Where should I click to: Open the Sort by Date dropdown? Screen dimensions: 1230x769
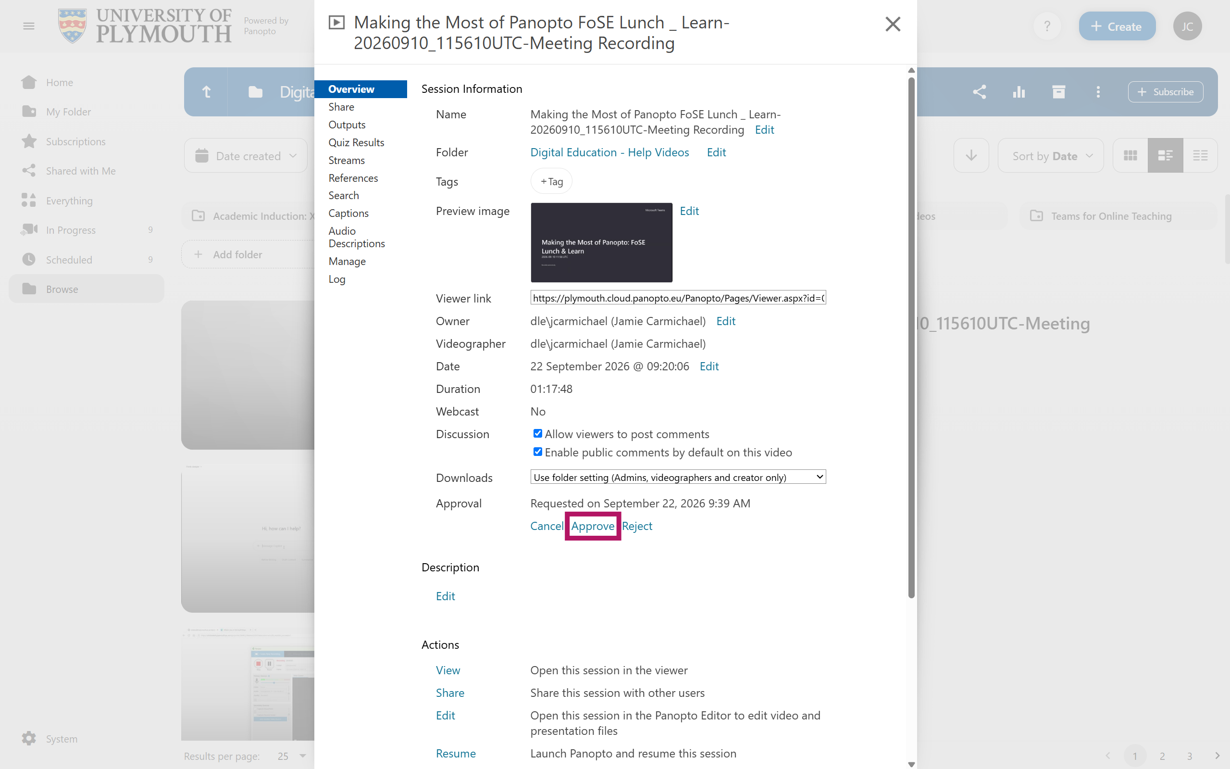(x=1051, y=156)
